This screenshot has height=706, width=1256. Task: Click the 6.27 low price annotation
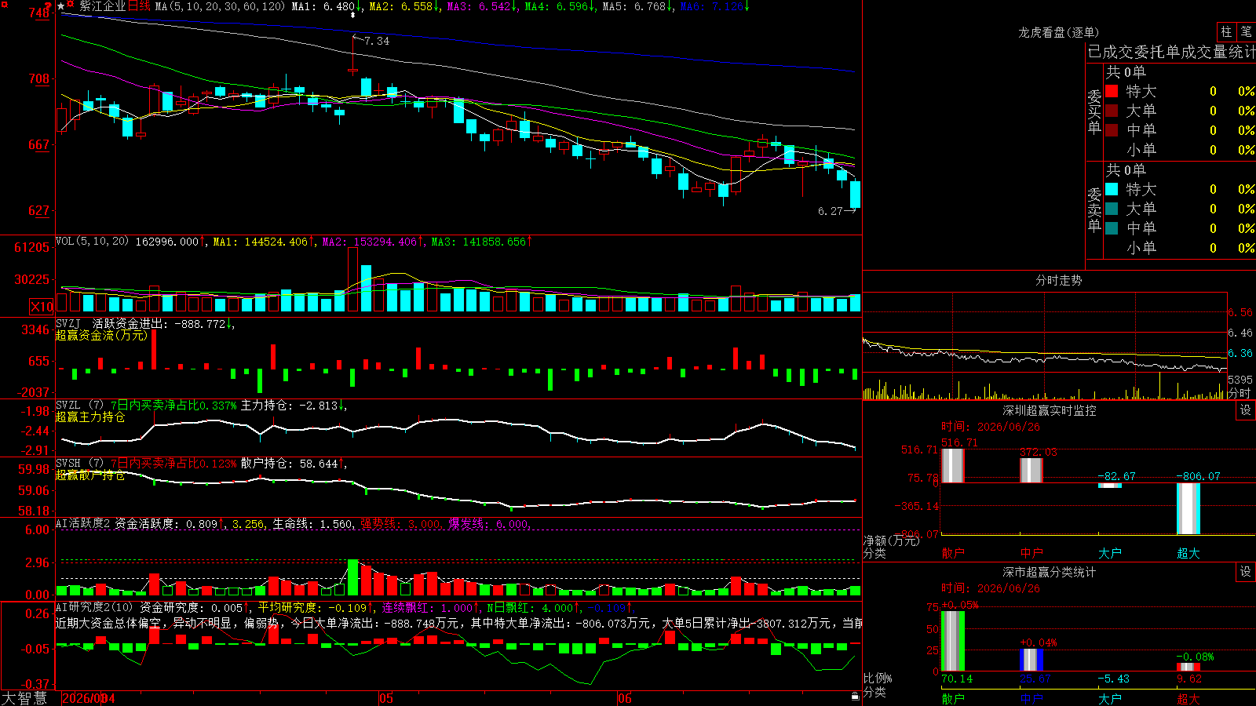830,211
